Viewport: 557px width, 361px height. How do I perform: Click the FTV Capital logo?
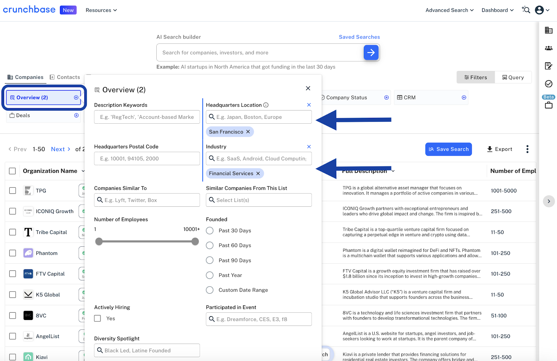(28, 274)
